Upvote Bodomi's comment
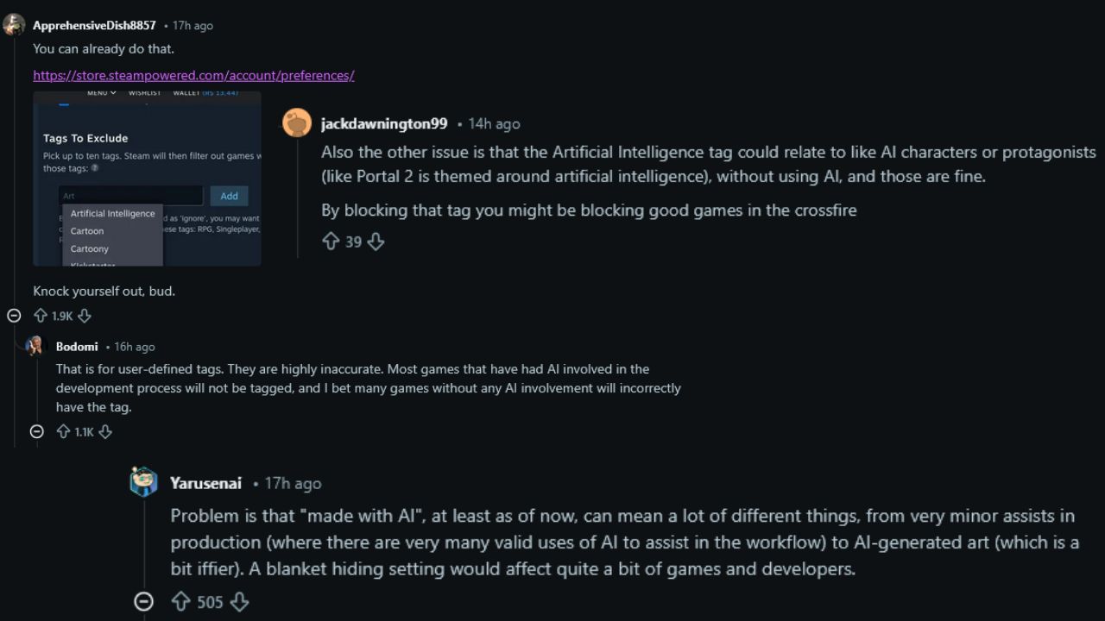This screenshot has height=621, width=1105. click(63, 431)
